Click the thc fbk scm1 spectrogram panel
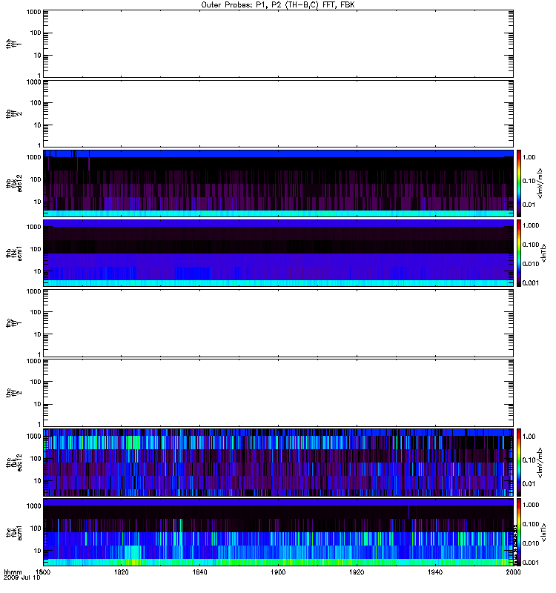The width and height of the screenshot is (556, 593). (x=278, y=532)
